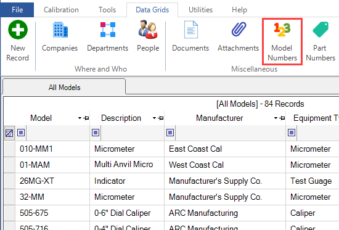
Task: Open the Companies data grid
Action: 60,37
